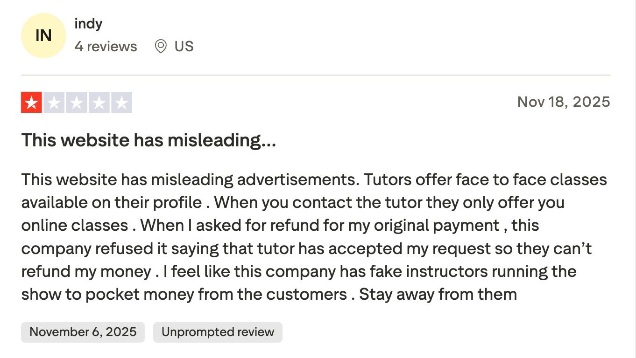
Task: Click the divider line below the reviewer header
Action: pos(316,75)
